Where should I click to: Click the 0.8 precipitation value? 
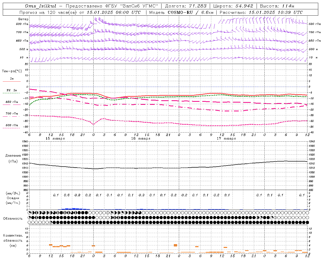click(77, 195)
